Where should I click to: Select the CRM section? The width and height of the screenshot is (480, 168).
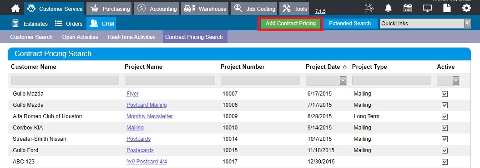[101, 24]
